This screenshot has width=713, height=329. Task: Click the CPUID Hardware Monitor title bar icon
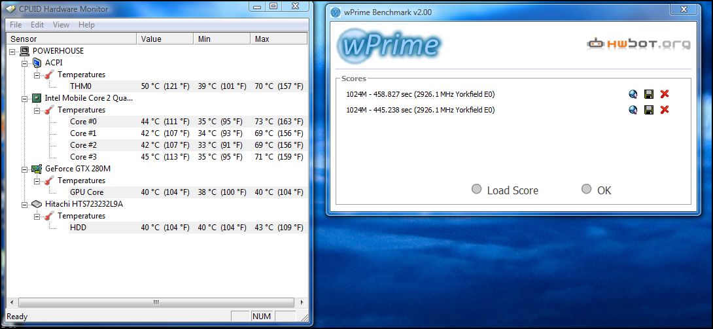click(10, 9)
